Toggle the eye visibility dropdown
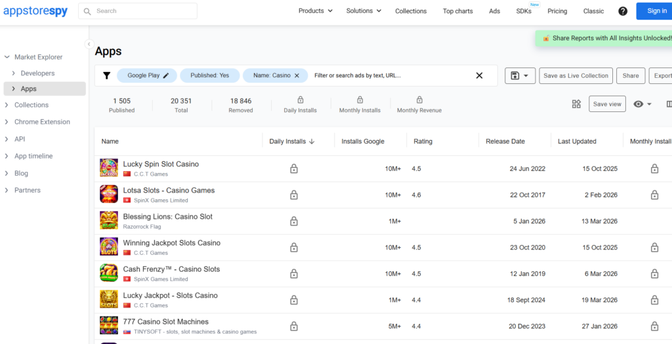Screen dimensions: 672x344 pos(642,104)
